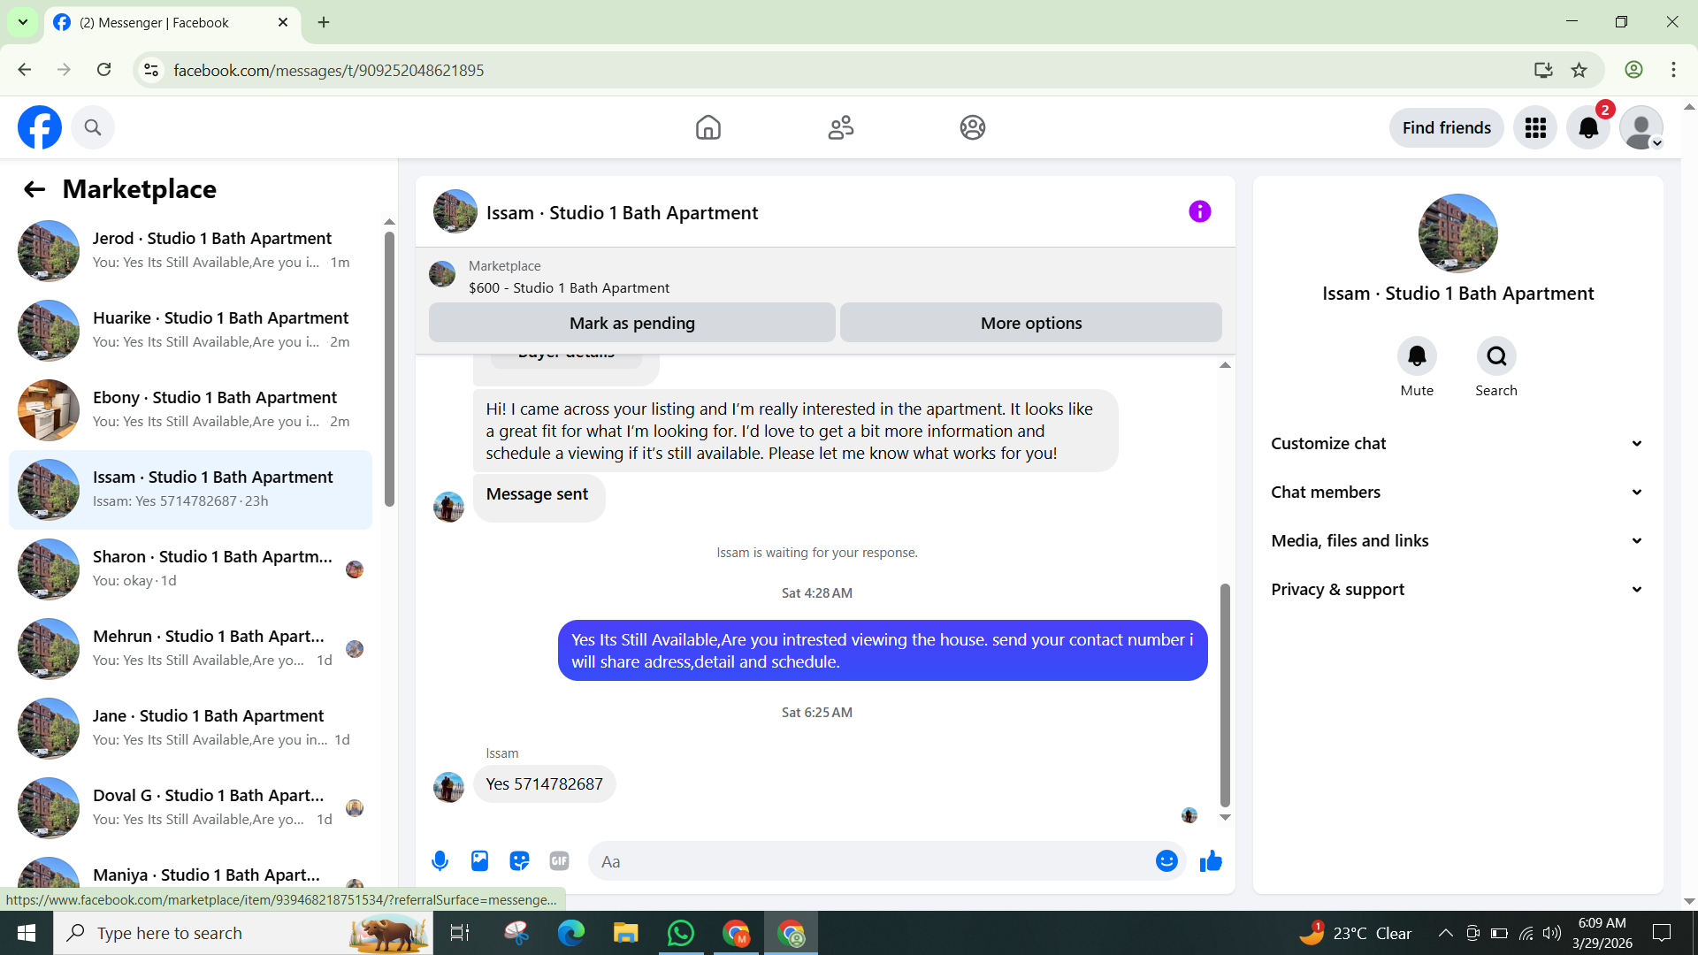The width and height of the screenshot is (1698, 955).
Task: Open the taskbar clock showing 6:09 AM
Action: (1602, 933)
